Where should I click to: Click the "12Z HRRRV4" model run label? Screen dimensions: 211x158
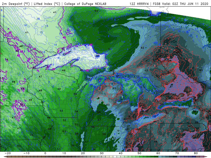click(x=139, y=4)
